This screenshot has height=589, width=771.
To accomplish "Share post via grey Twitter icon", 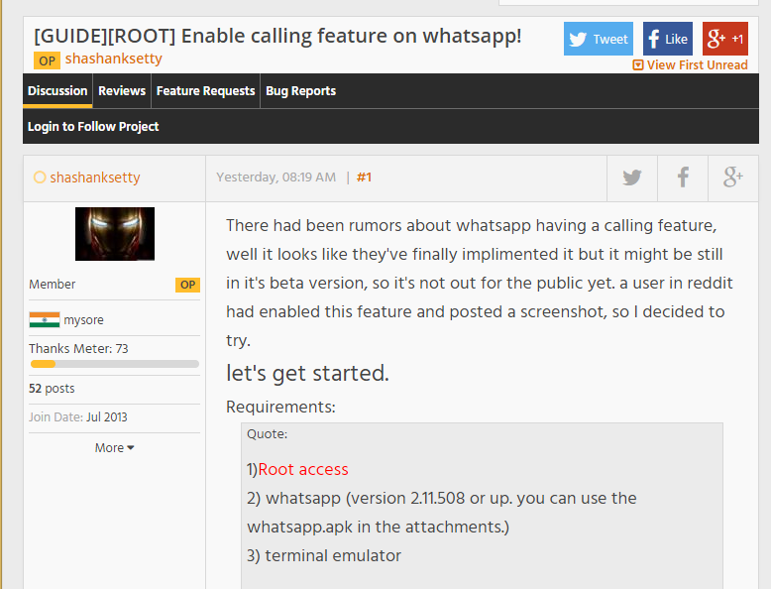I will click(x=632, y=178).
